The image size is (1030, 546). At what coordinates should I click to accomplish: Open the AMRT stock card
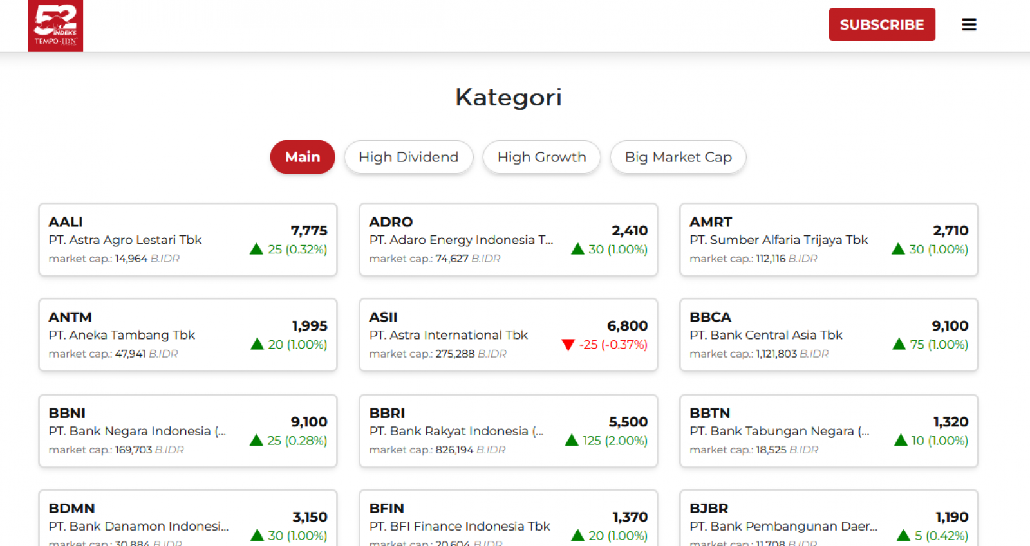click(x=829, y=240)
